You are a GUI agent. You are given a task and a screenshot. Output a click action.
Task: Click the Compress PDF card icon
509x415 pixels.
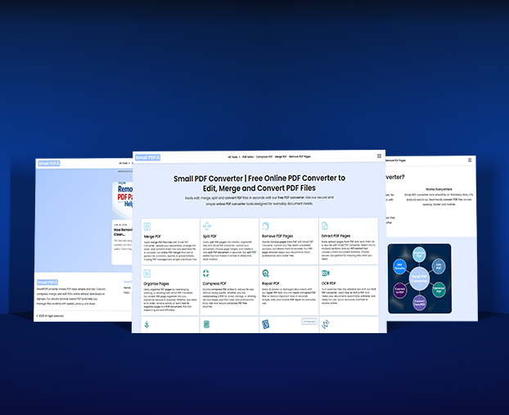point(205,273)
